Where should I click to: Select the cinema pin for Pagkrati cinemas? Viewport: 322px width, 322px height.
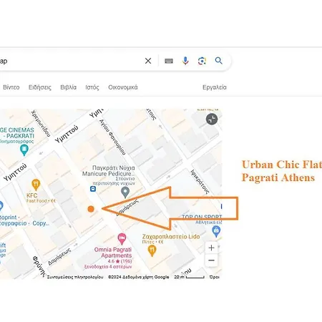coord(24,150)
